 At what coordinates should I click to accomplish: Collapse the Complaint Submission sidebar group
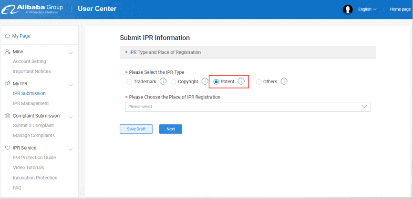[x=71, y=117]
